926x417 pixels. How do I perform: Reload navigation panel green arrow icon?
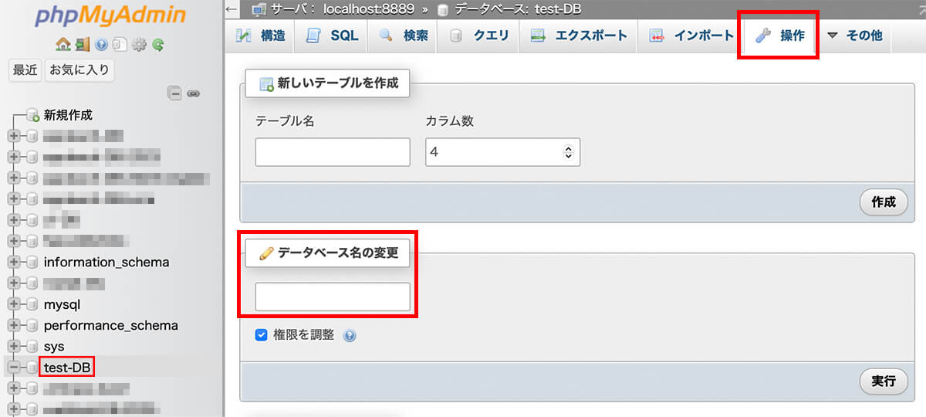tap(158, 45)
